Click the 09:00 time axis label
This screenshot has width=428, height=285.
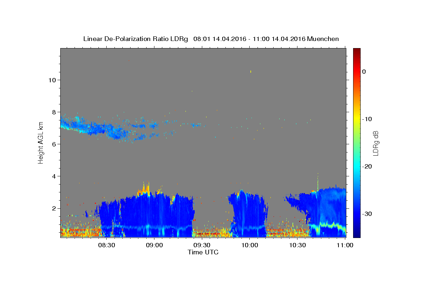[154, 245]
